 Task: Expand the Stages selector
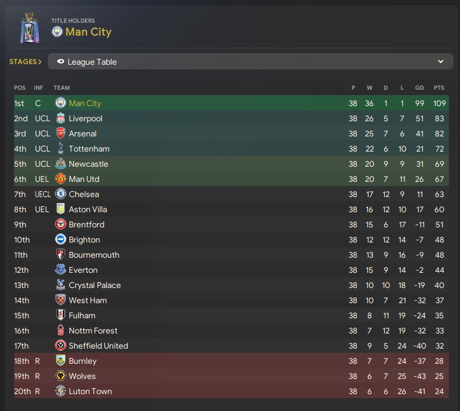[x=26, y=61]
